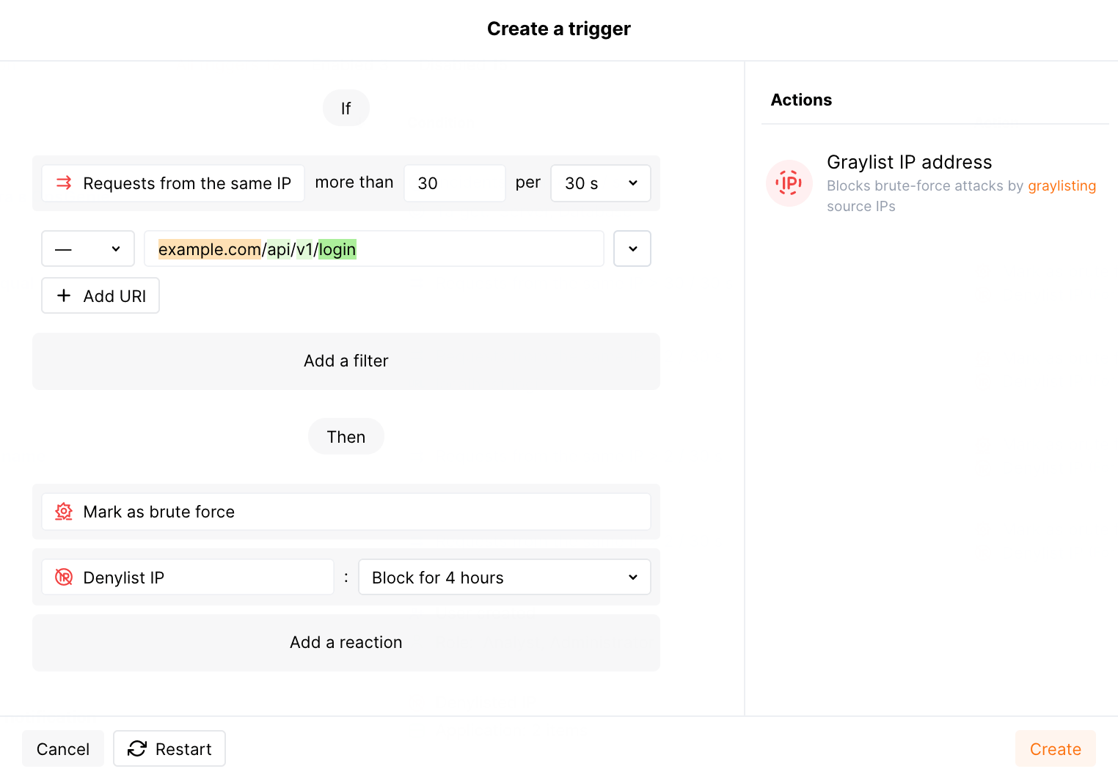Open the graylisting documentation link
Screen dimensions: 1118x777
point(1062,185)
